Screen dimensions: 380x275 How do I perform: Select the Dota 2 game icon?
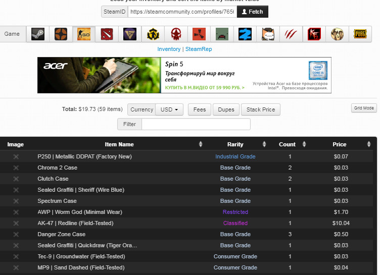click(107, 34)
